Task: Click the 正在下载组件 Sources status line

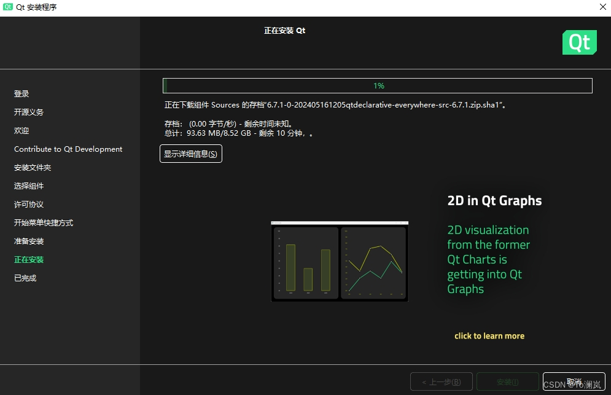Action: point(335,105)
